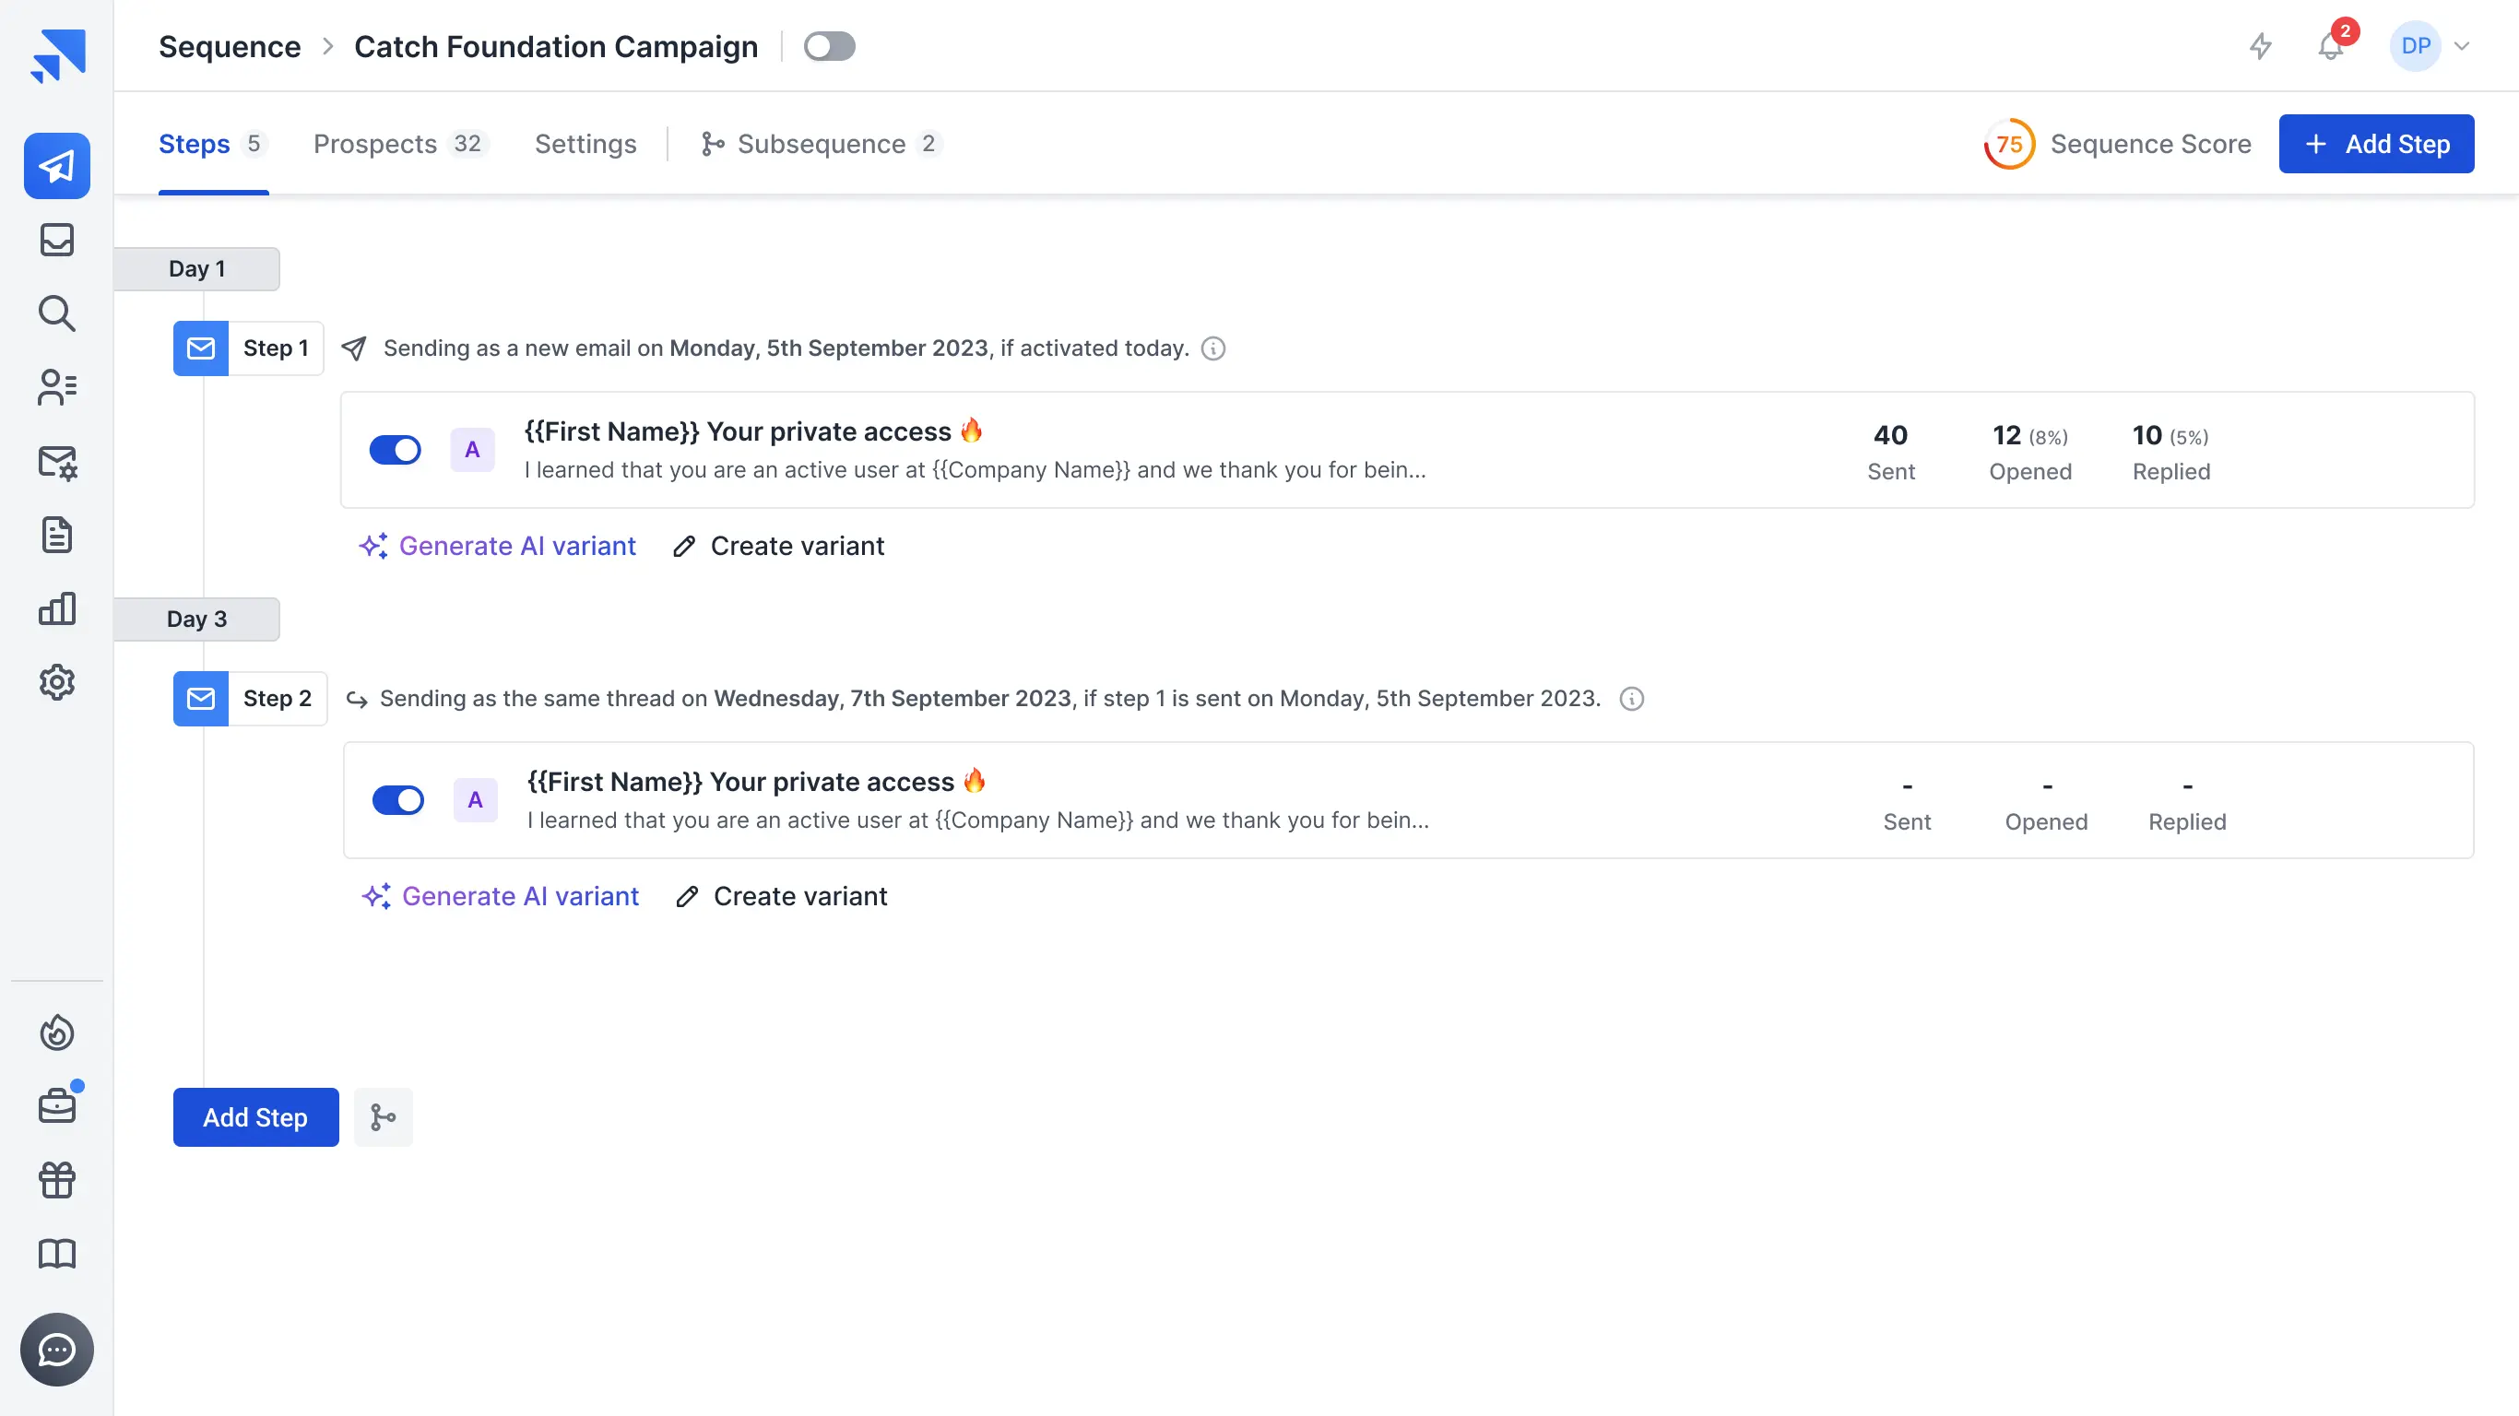
Task: Open the Warm-up flame sidebar icon
Action: 57,1032
